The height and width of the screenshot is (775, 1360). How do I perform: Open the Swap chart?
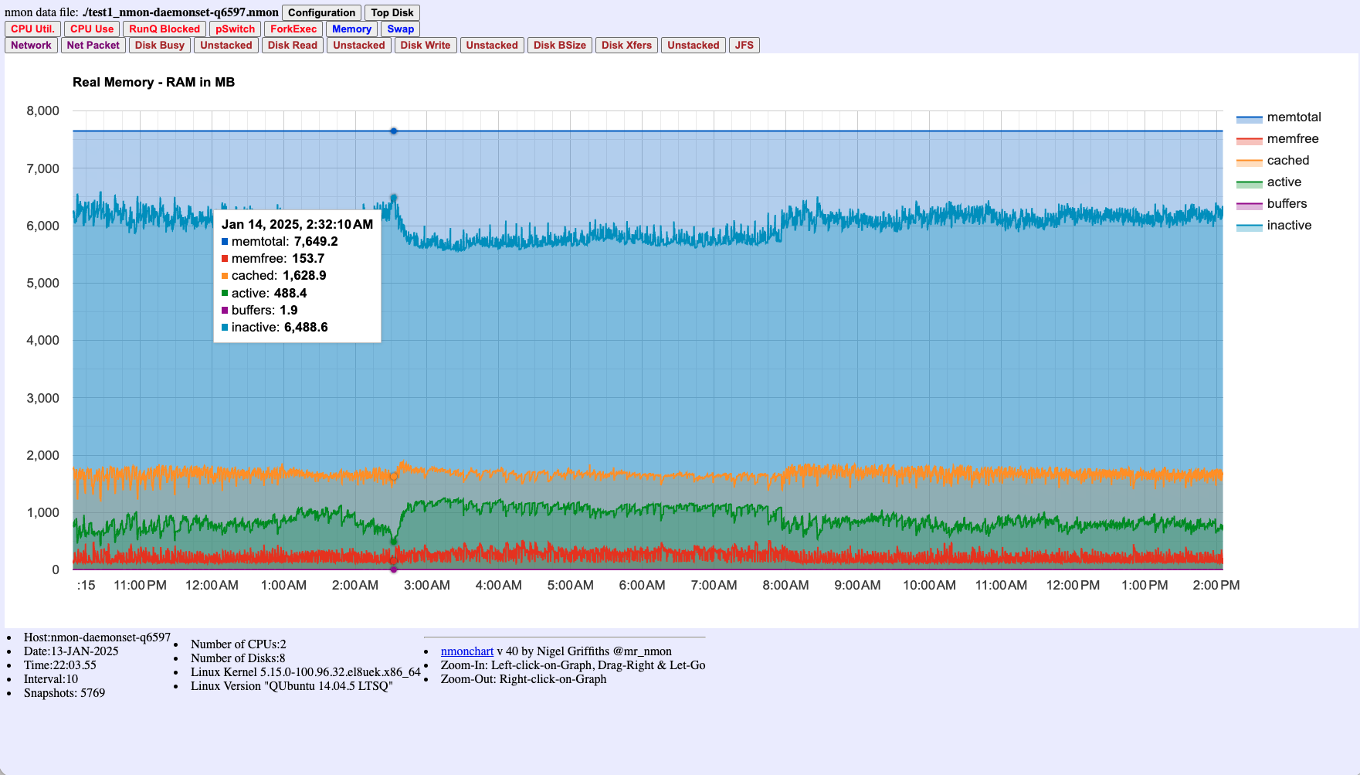tap(400, 29)
